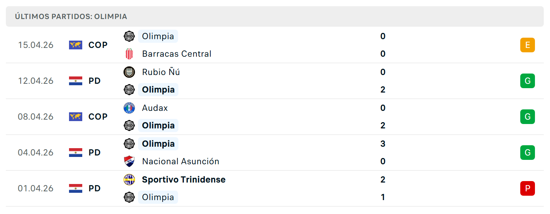Click Olimpia crest in 15.04.26 match
This screenshot has width=550, height=214.
click(x=129, y=36)
